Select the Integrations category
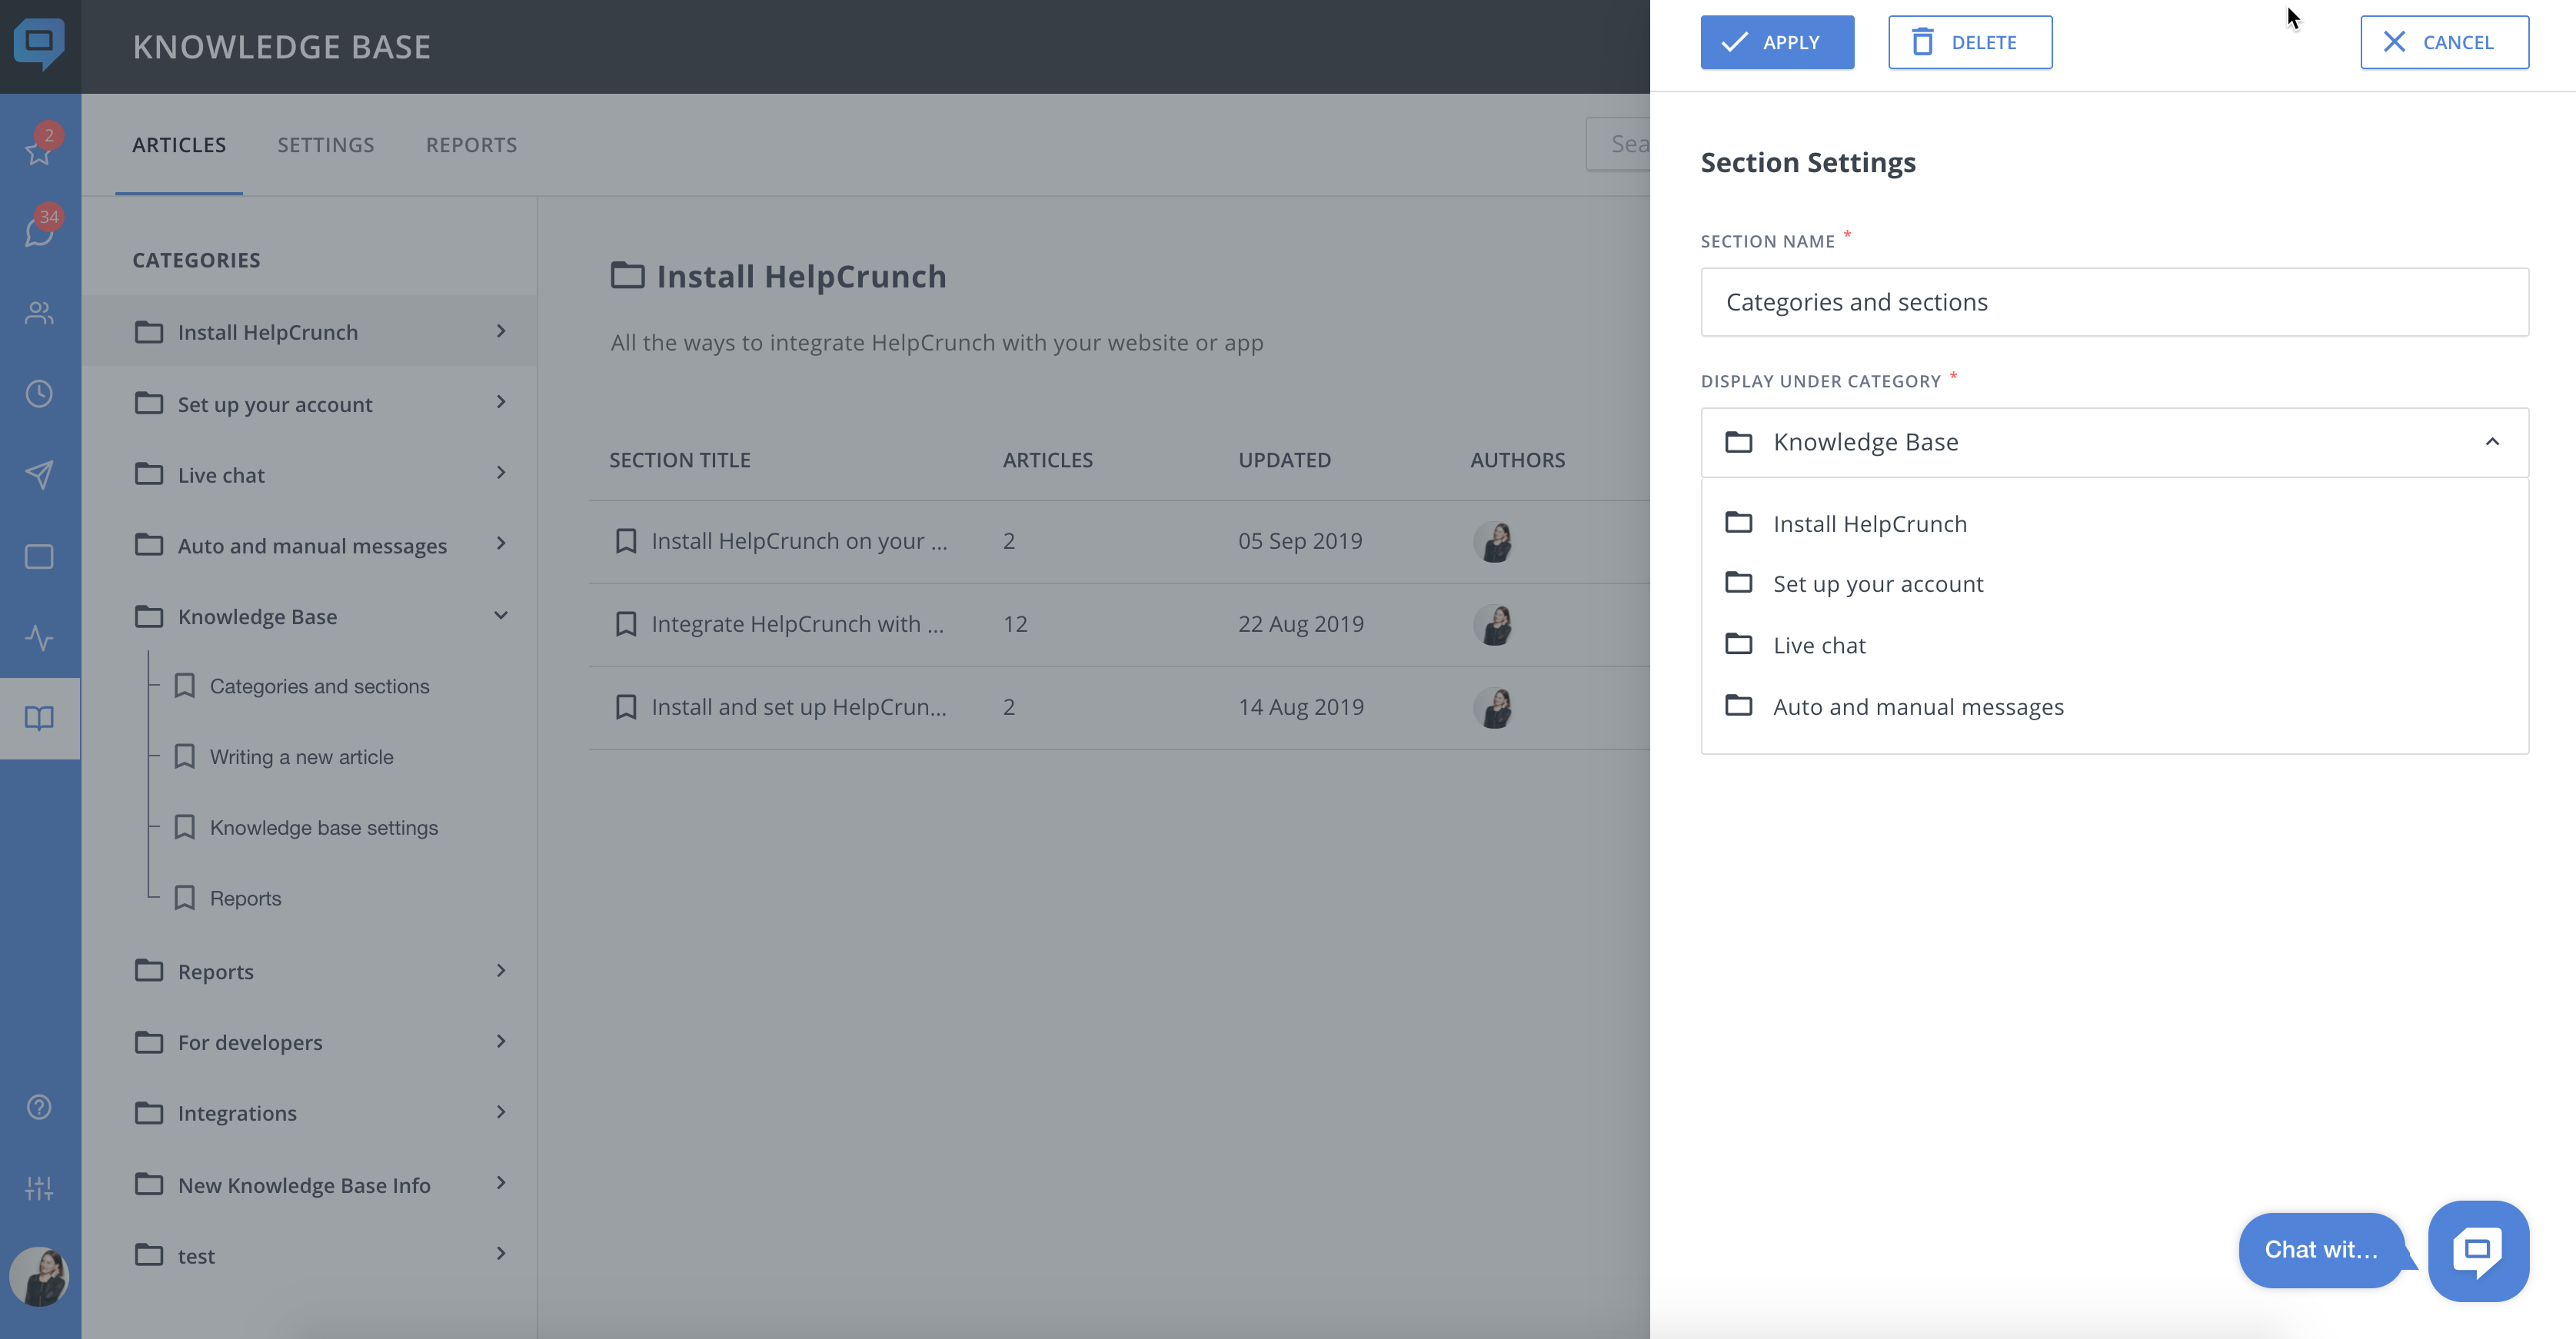The width and height of the screenshot is (2576, 1339). click(237, 1113)
